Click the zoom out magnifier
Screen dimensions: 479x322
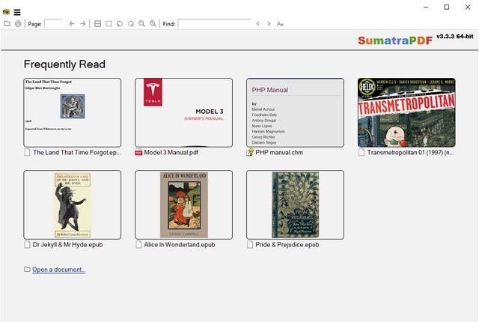pyautogui.click(x=141, y=24)
